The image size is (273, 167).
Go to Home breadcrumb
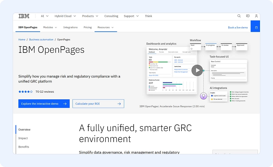coord(22,39)
